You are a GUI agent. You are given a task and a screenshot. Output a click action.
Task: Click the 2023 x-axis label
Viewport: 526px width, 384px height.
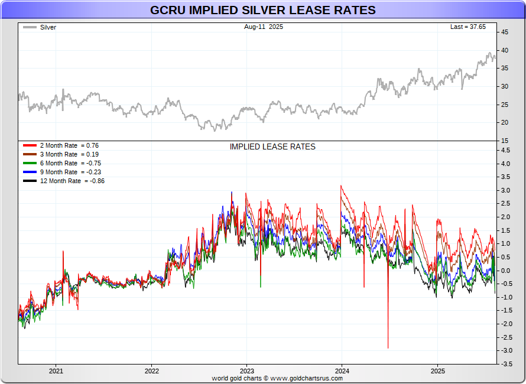point(247,371)
